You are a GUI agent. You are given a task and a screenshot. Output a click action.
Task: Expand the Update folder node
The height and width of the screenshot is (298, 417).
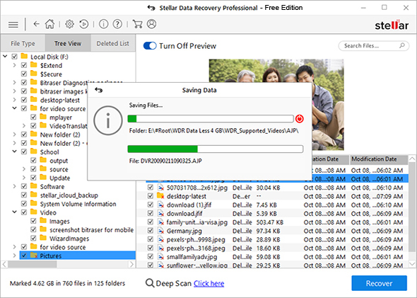tap(24, 178)
